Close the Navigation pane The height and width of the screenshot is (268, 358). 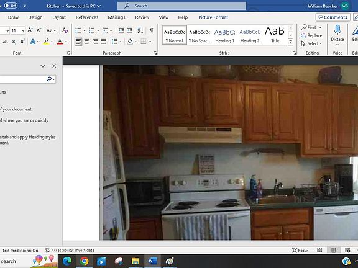coord(54,66)
